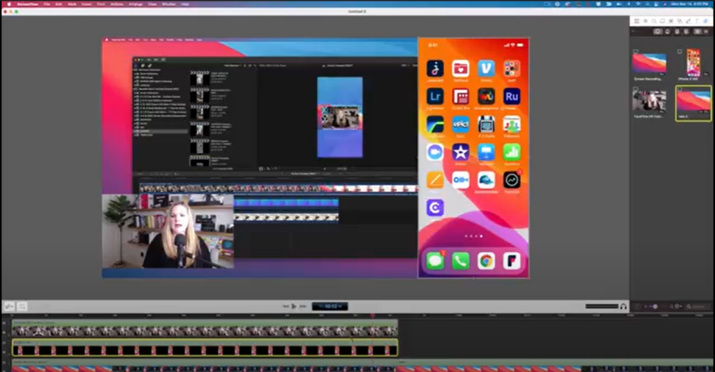Open the Arrange menu

(135, 4)
